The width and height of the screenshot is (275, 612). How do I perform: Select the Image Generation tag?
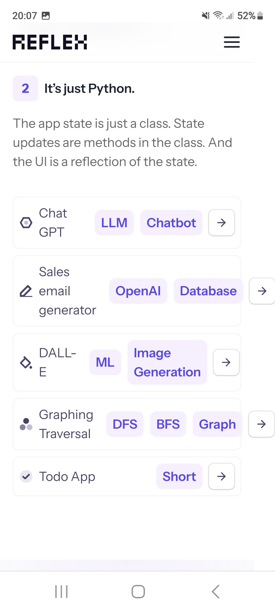tap(167, 362)
